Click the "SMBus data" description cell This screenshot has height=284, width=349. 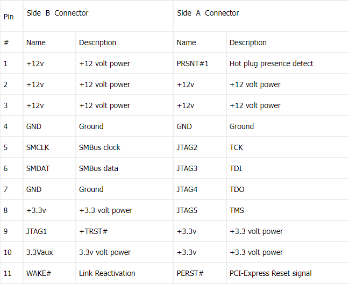click(98, 168)
